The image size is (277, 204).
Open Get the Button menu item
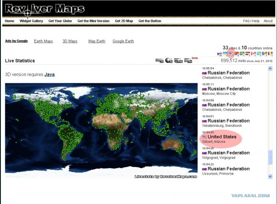(150, 21)
